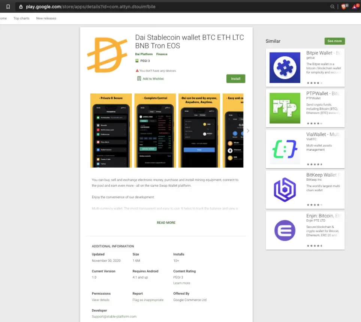Click the '1.6M' size value

[136, 261]
